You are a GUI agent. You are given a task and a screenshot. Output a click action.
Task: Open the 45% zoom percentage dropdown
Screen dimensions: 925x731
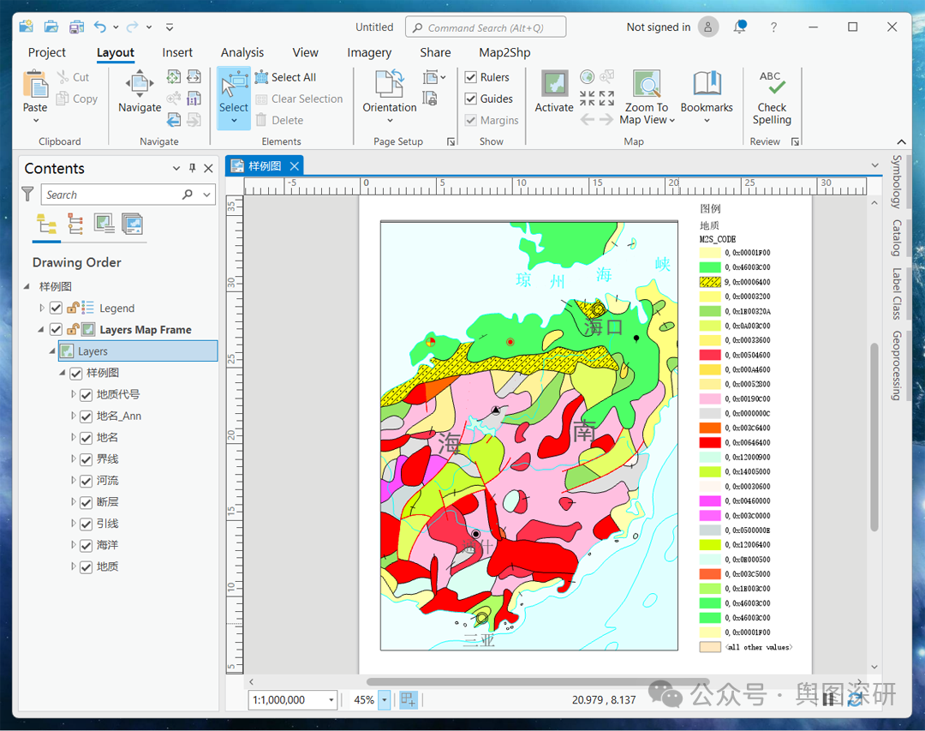[x=384, y=699]
